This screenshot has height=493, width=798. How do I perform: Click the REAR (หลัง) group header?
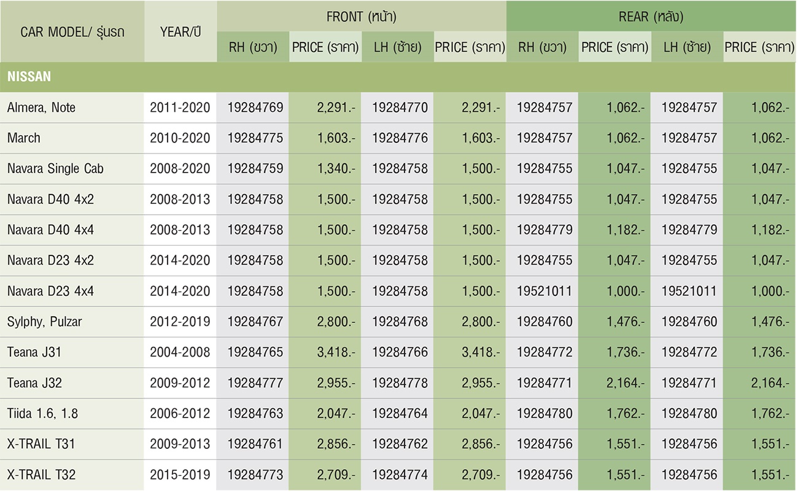(x=651, y=17)
